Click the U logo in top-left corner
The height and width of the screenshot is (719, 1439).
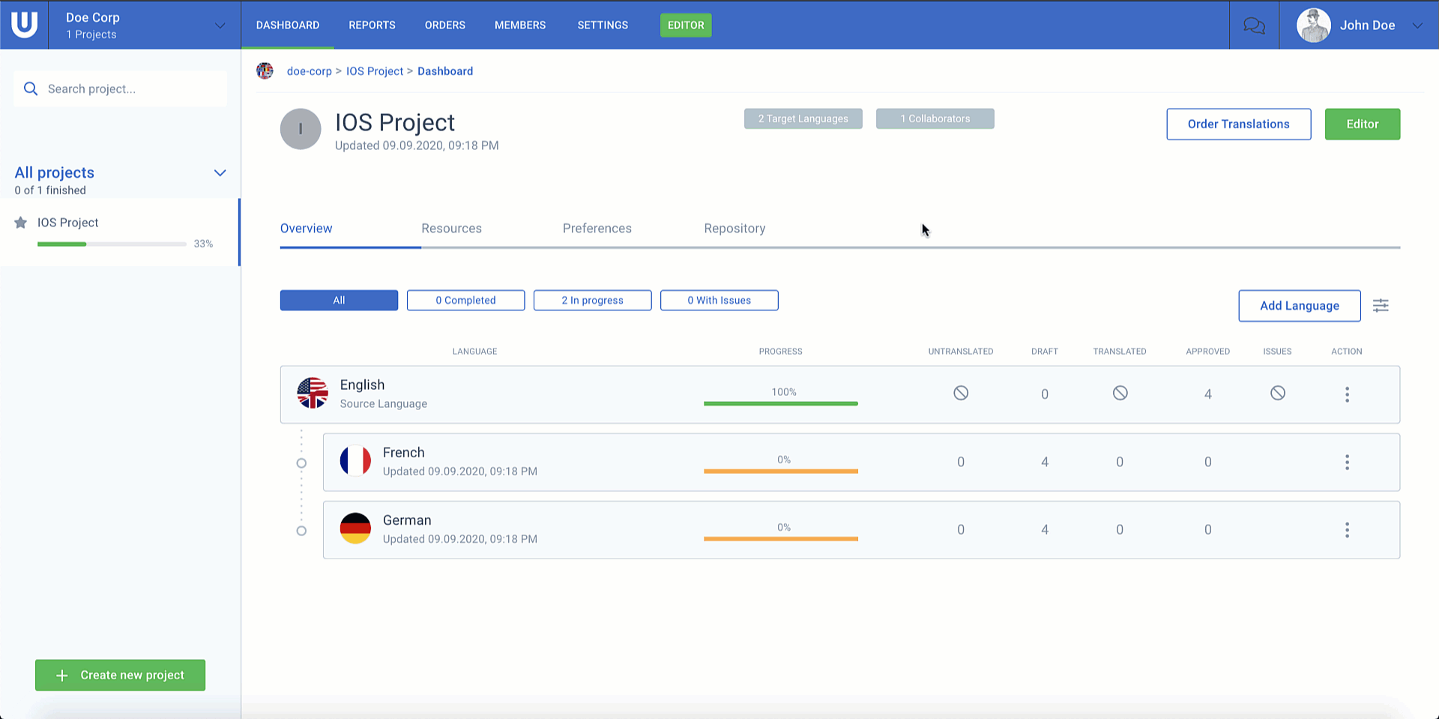click(x=24, y=25)
